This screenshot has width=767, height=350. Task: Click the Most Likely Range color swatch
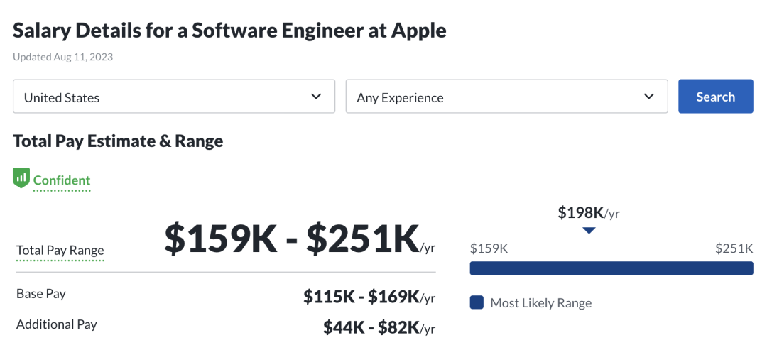(x=477, y=302)
